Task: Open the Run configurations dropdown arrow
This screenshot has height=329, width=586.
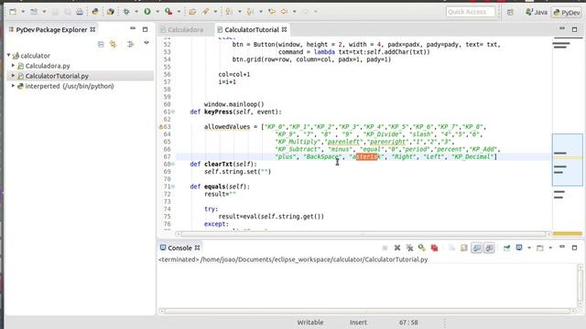Action: [157, 12]
